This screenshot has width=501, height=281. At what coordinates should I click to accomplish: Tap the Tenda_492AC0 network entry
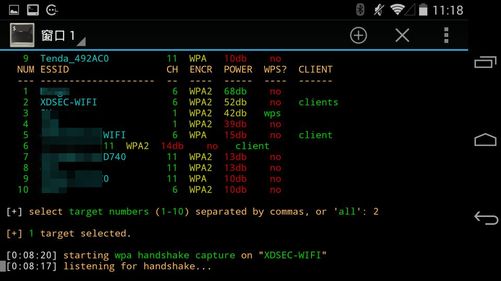click(x=75, y=59)
